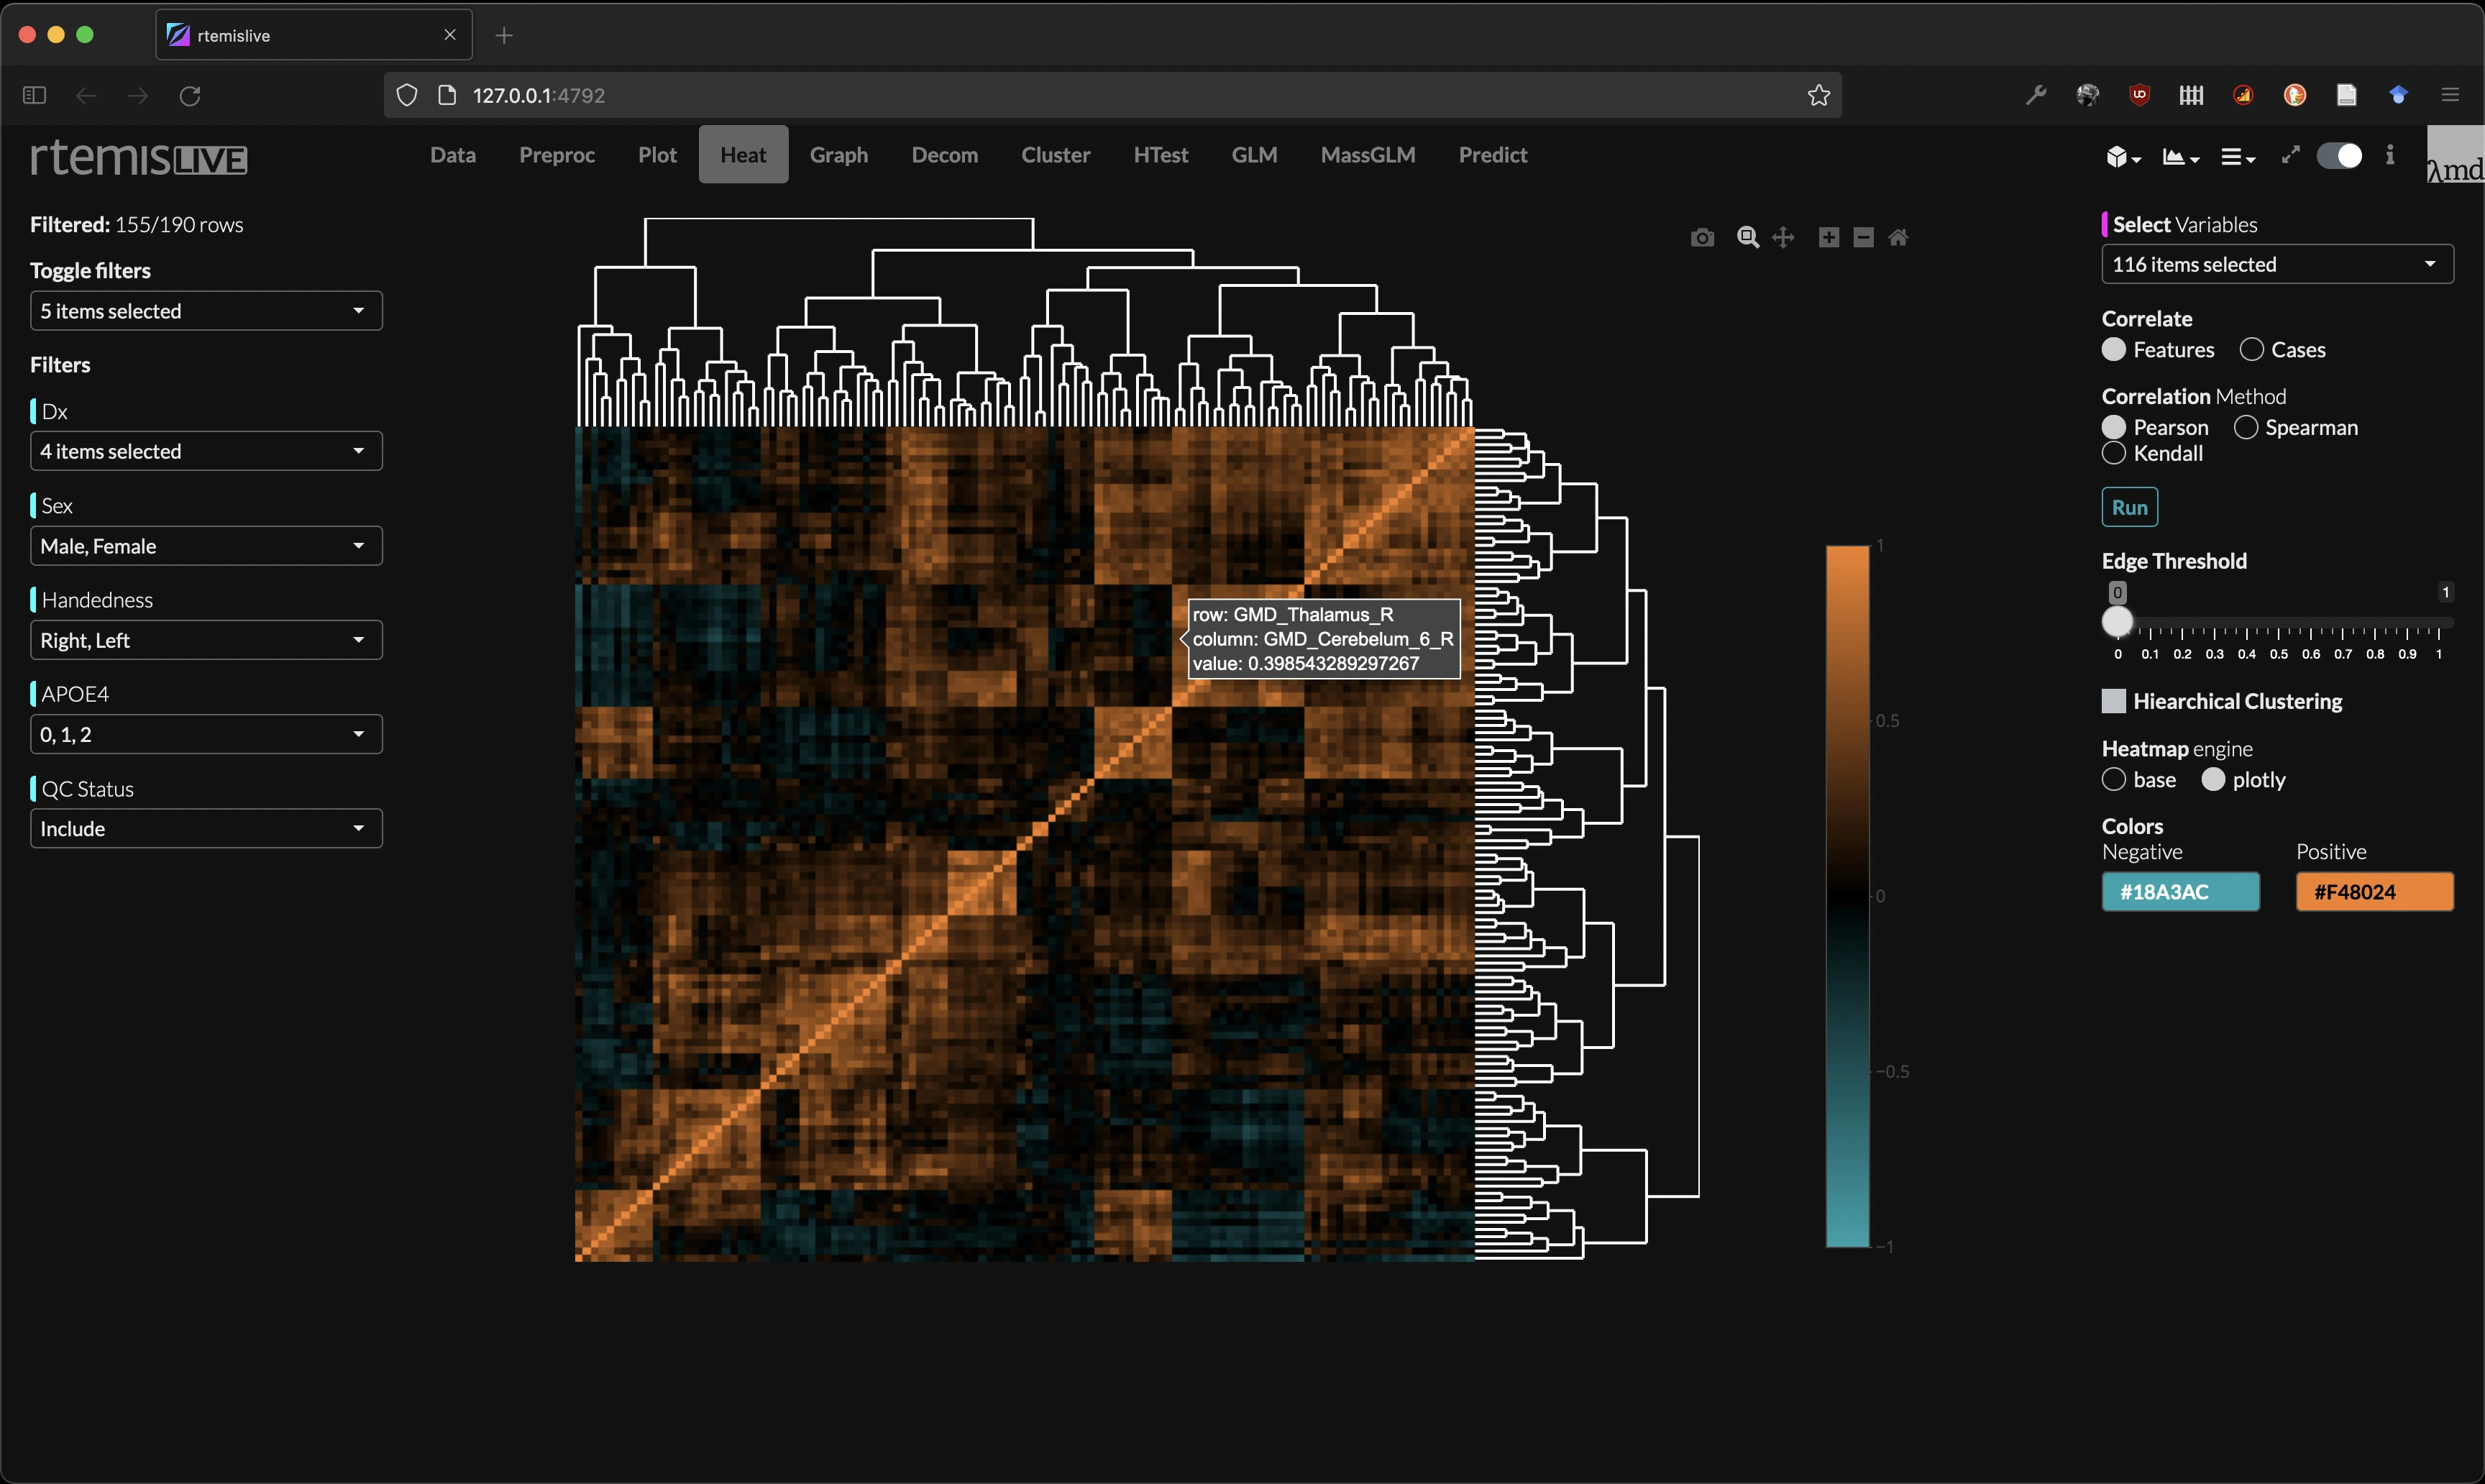Reset axes with the home icon
Viewport: 2485px width, 1484px height.
(x=1898, y=237)
